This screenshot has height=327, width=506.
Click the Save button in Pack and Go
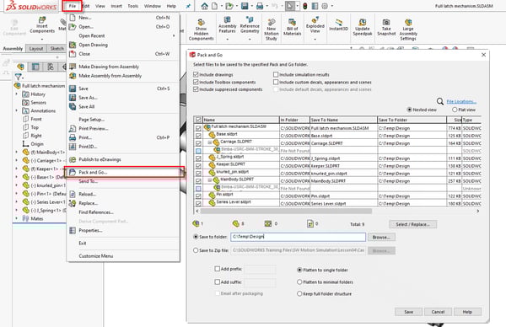click(x=408, y=312)
